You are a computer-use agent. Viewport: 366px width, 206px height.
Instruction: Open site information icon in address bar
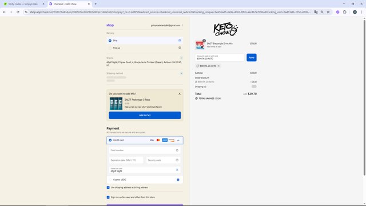click(26, 12)
